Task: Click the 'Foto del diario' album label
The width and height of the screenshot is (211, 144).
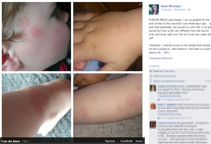Action: coord(11,141)
